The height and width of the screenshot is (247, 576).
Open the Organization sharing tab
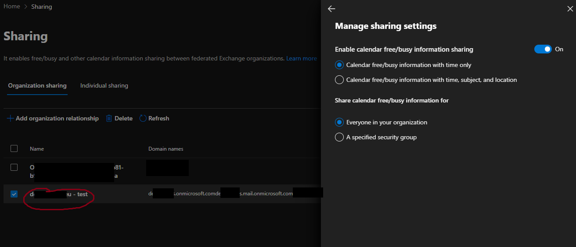coord(37,85)
